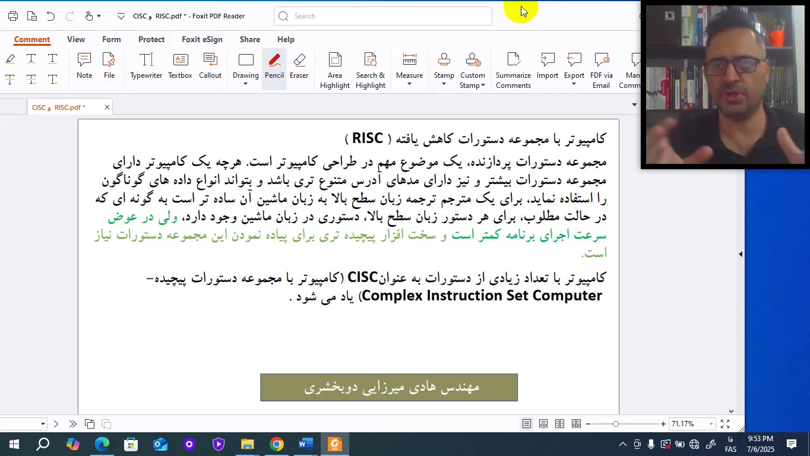Send comments with FDF via Email
This screenshot has height=456, width=810.
pos(602,71)
